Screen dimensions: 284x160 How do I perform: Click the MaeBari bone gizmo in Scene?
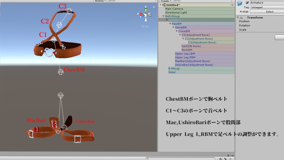58,131
